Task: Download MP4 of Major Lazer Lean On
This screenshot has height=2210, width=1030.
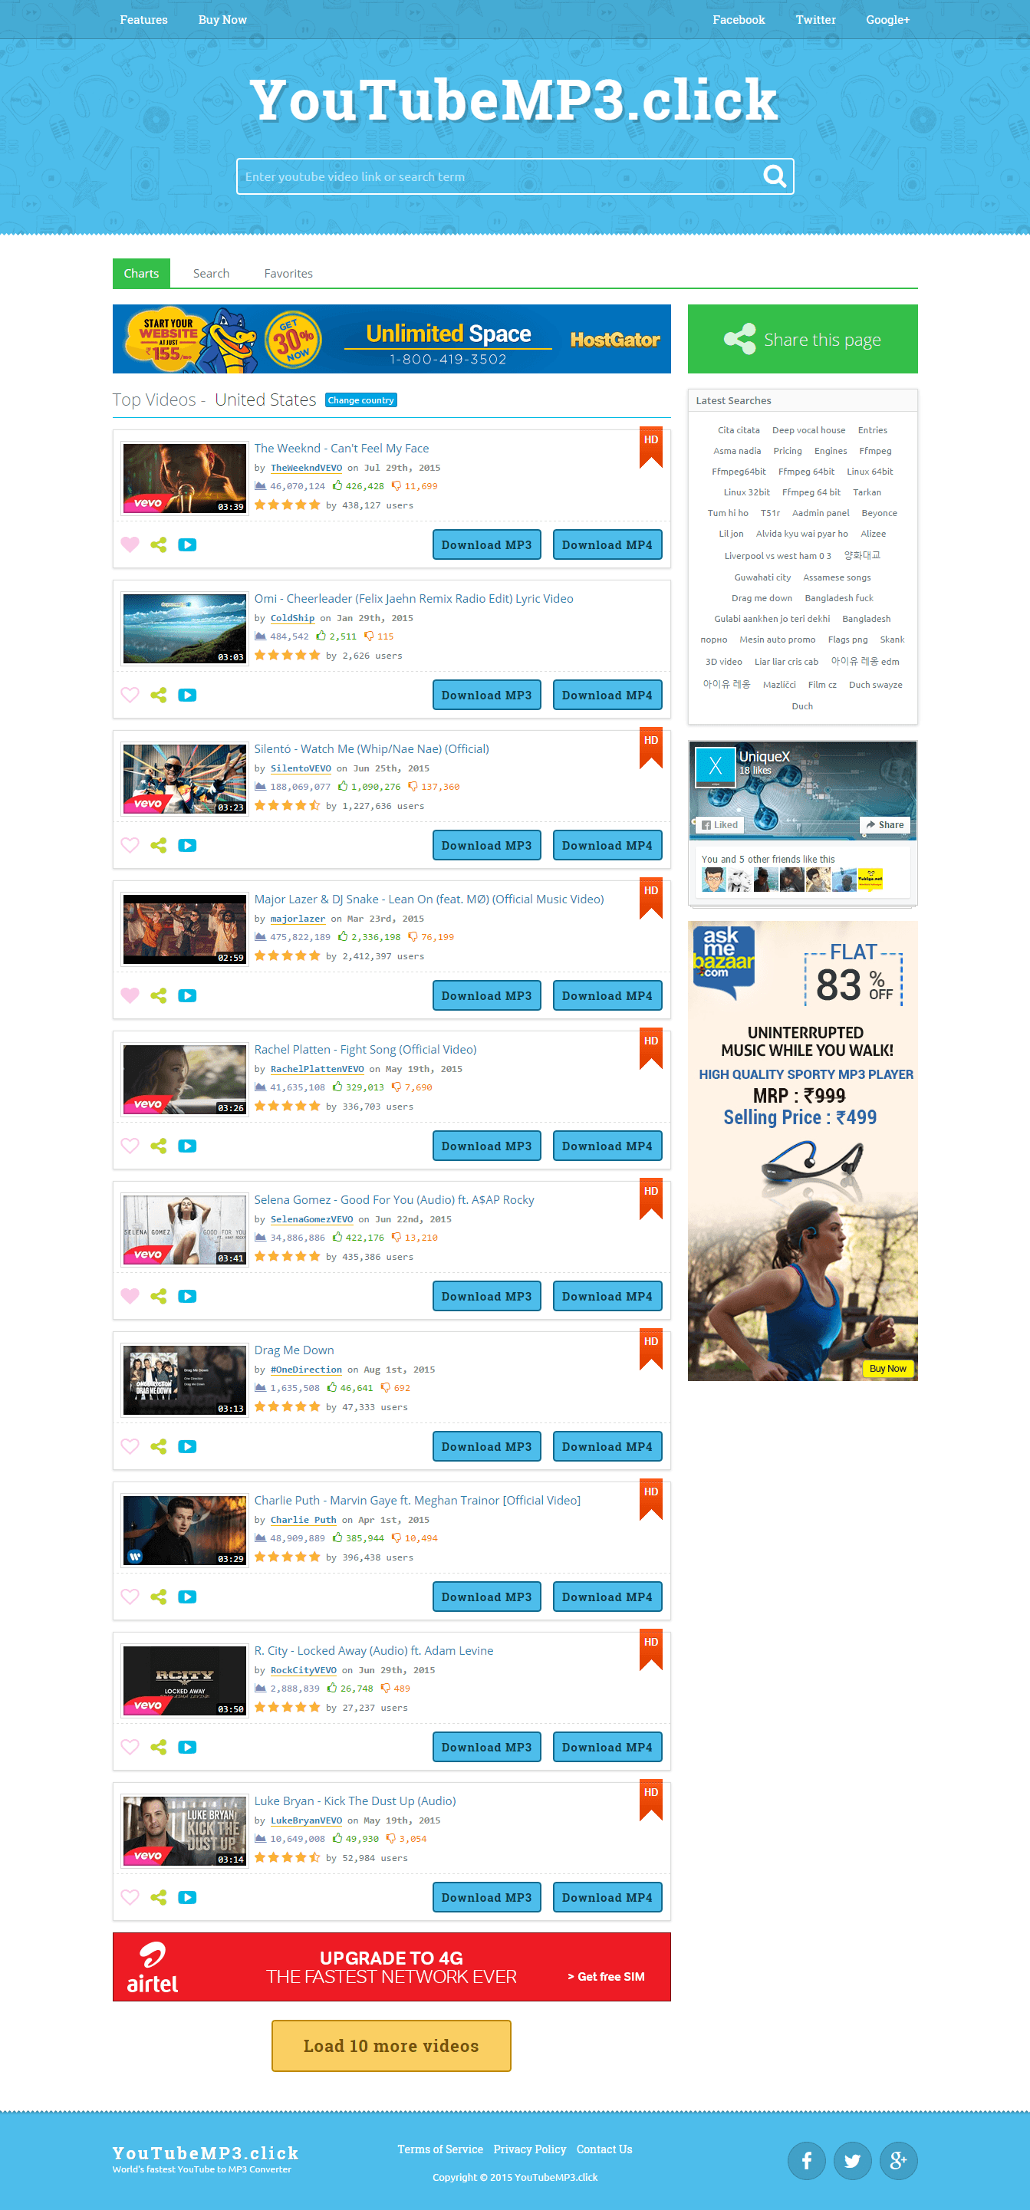Action: coord(607,995)
